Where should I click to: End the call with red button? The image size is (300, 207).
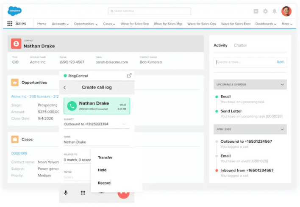123,193
